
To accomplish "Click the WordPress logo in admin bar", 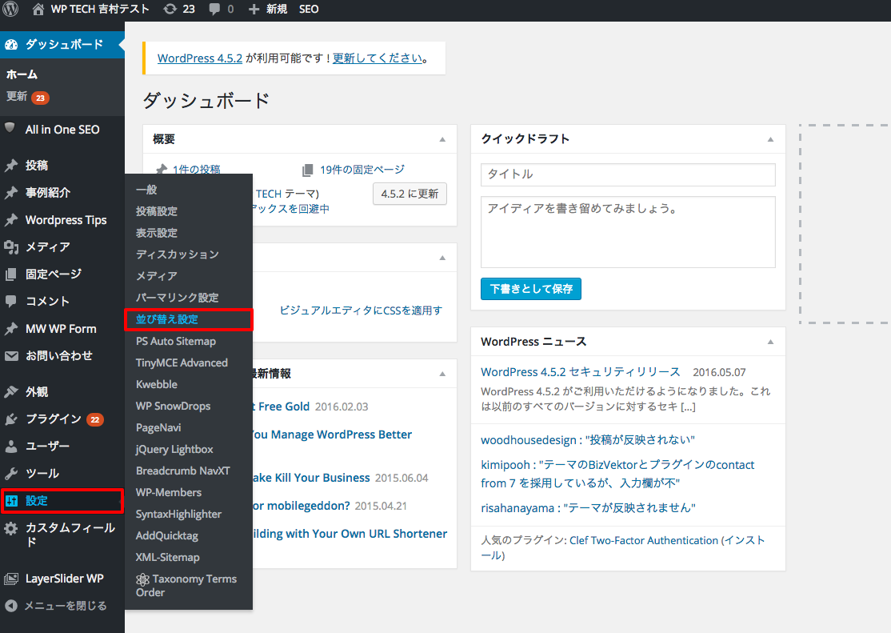I will tap(10, 9).
